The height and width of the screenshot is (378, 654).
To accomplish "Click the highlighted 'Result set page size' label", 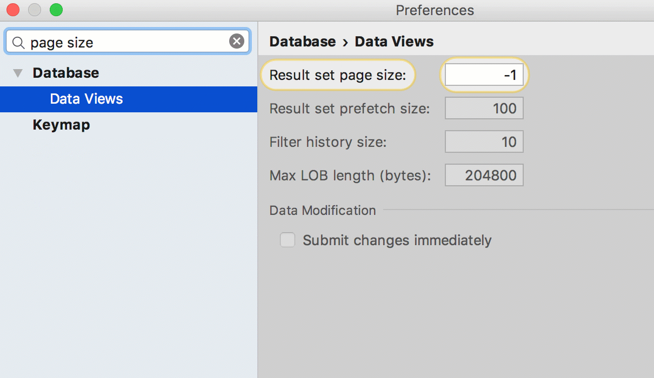I will 338,75.
